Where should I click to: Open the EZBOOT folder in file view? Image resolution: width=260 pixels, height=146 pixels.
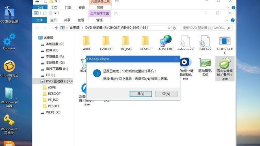click(x=106, y=43)
